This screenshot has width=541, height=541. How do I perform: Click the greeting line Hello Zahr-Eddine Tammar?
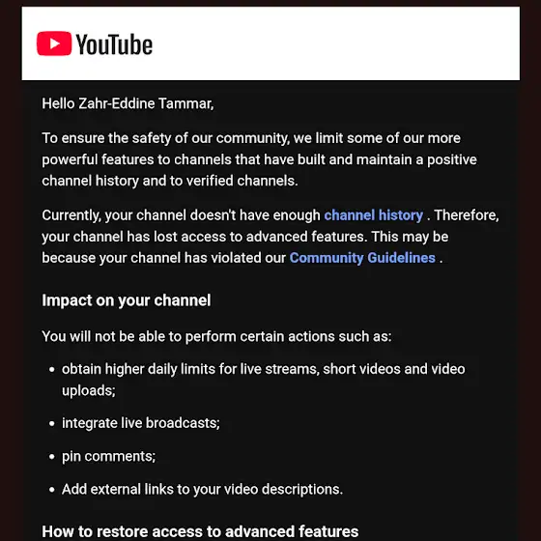(128, 103)
